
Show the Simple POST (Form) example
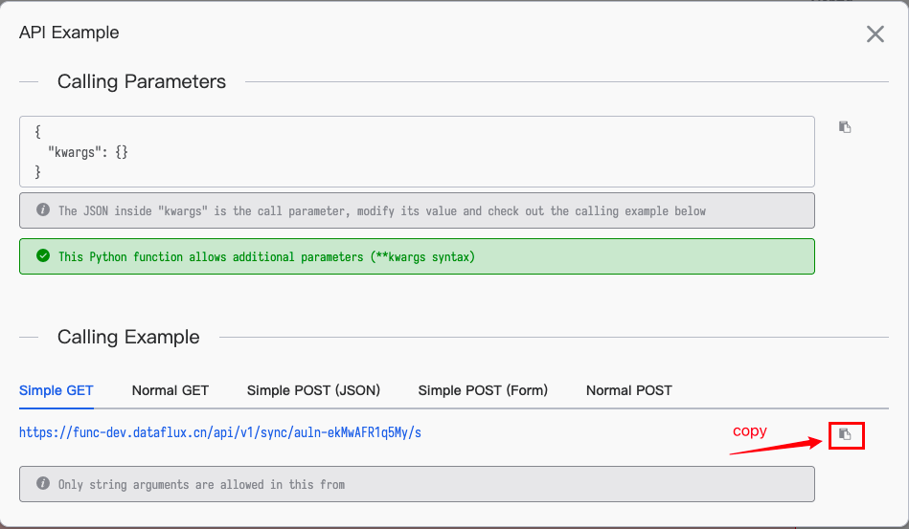tap(483, 390)
